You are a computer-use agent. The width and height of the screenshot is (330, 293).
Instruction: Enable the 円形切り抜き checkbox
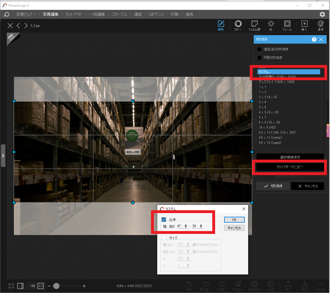coord(259,58)
